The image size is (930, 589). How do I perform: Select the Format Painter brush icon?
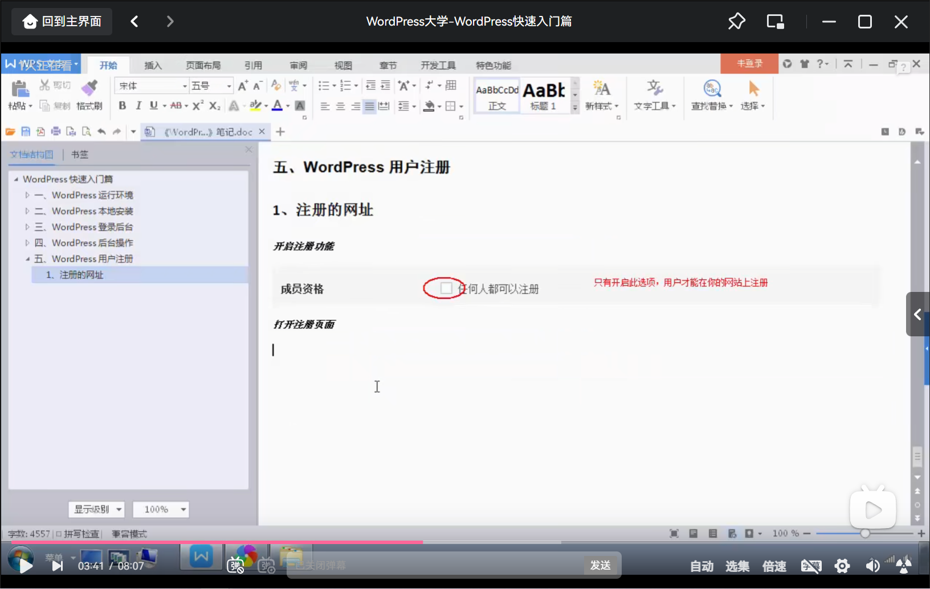(89, 88)
